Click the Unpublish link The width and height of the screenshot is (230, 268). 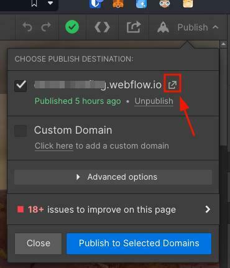pos(154,101)
